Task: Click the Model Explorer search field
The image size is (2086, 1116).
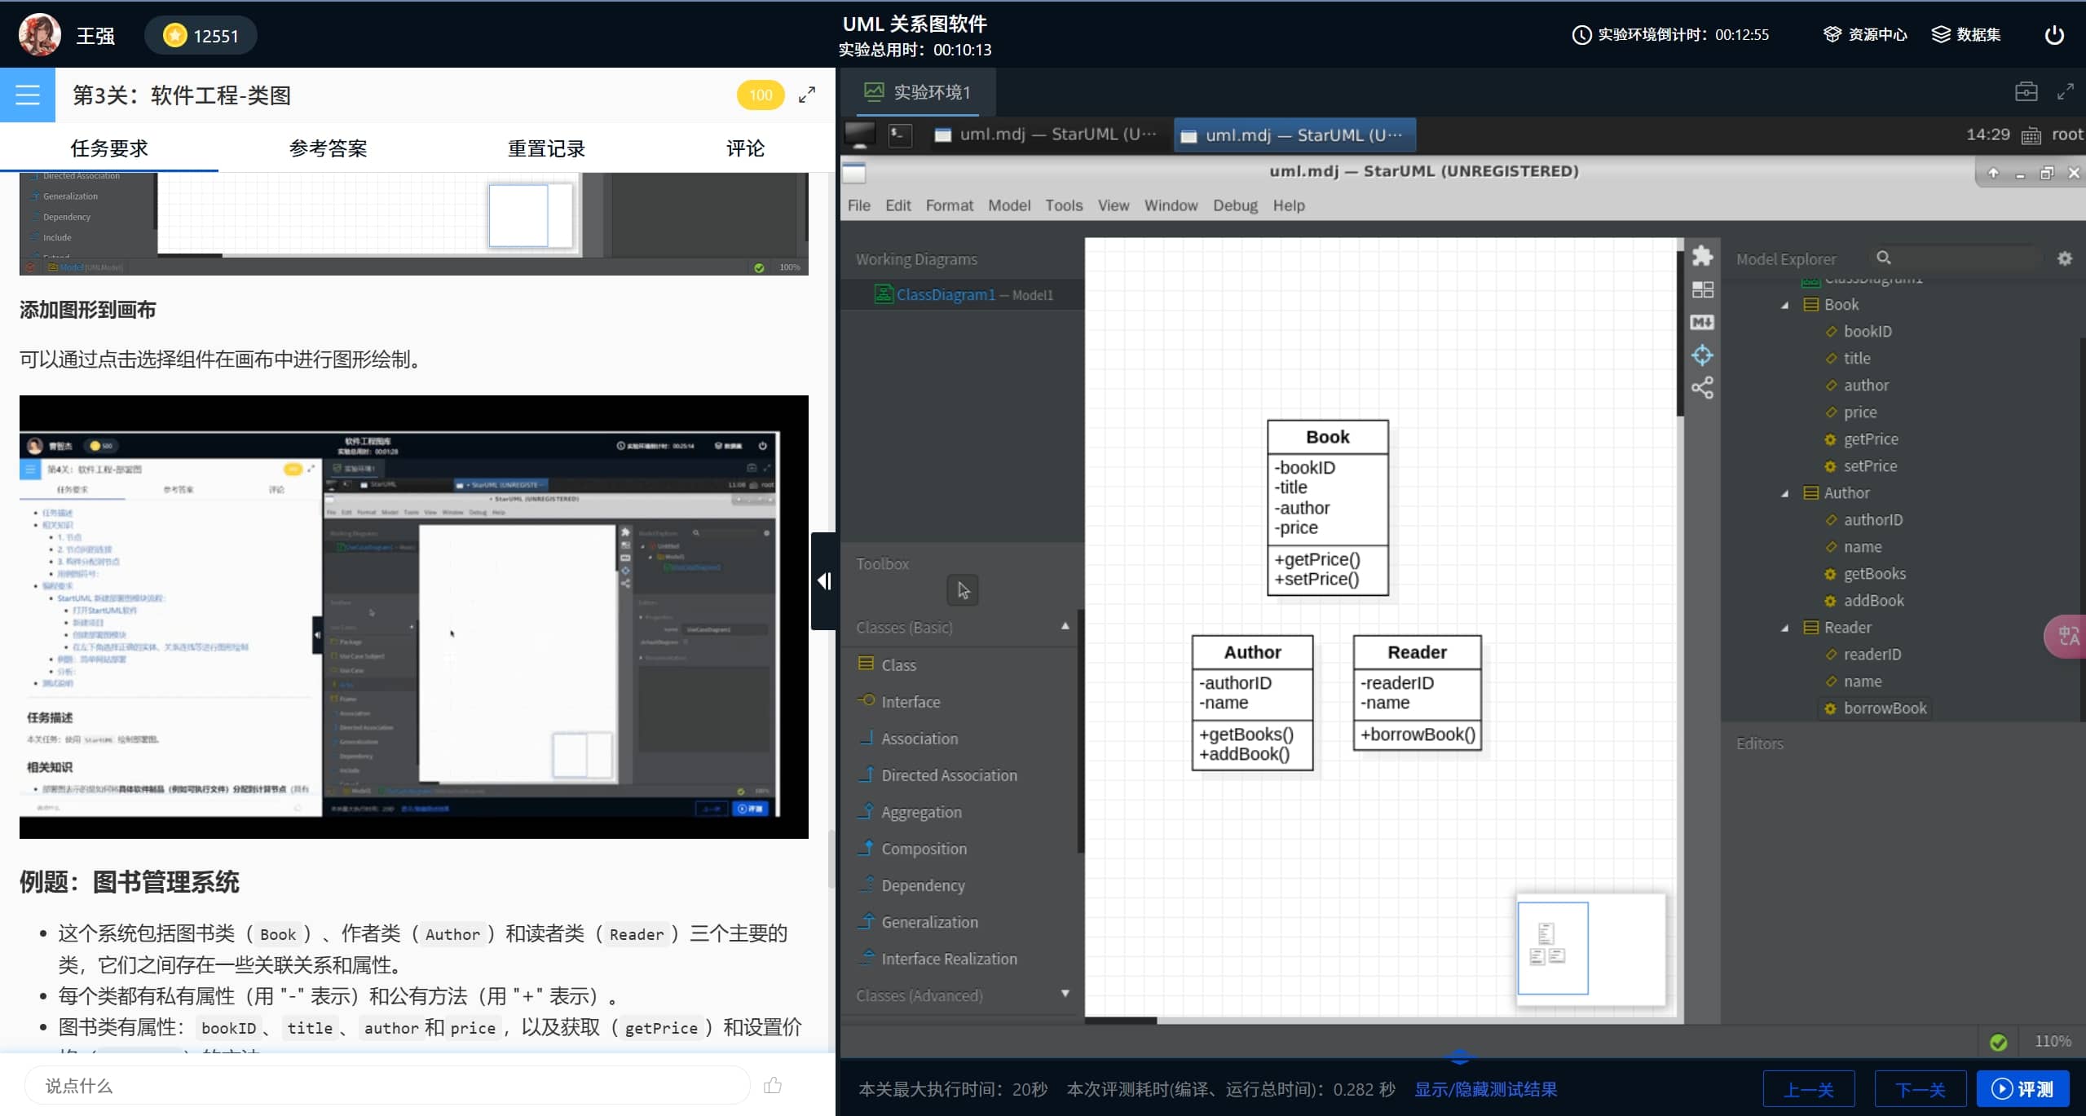Action: tap(1956, 258)
